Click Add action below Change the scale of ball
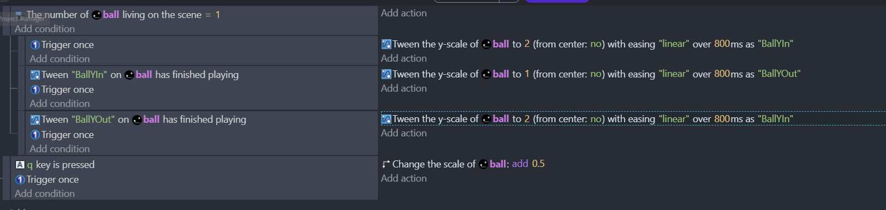 (404, 178)
